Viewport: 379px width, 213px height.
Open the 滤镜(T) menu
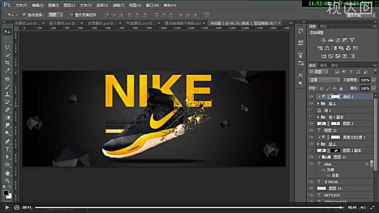(x=118, y=5)
